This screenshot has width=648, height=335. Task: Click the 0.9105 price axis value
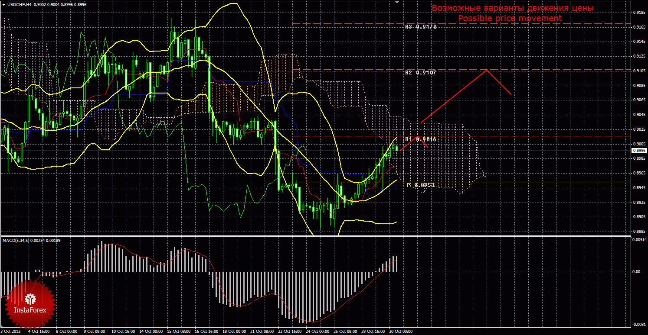coord(639,71)
